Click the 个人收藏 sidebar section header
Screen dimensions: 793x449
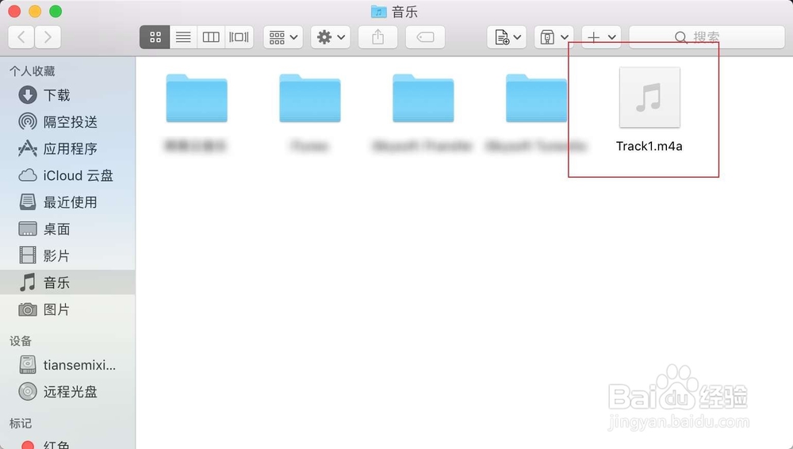[x=33, y=71]
